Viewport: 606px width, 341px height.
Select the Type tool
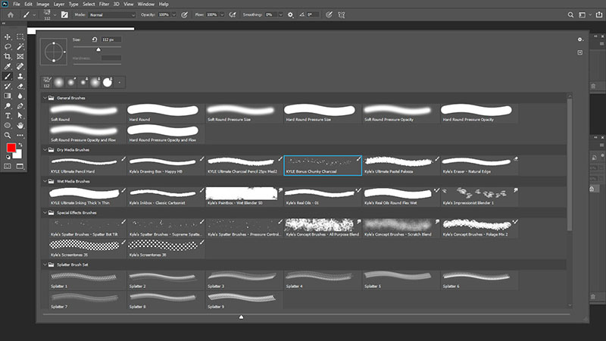[8, 116]
